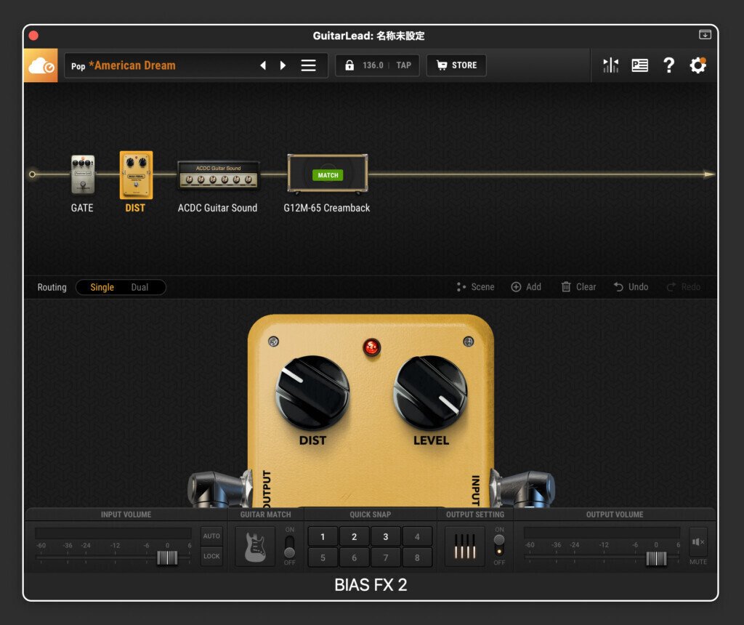Select Quick Snap 5
The image size is (744, 625).
(x=323, y=557)
